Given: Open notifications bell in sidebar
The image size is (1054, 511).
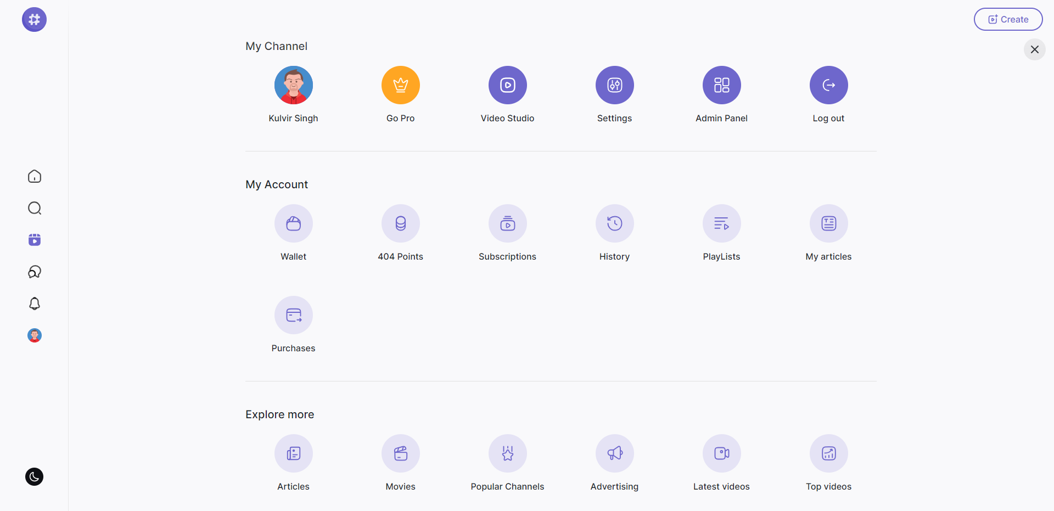Looking at the screenshot, I should point(35,304).
